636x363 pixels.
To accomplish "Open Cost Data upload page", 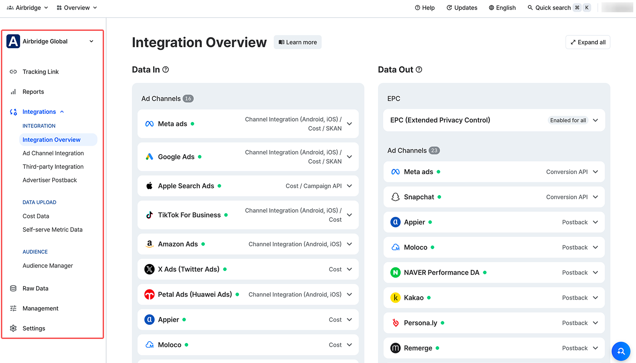I will 36,216.
